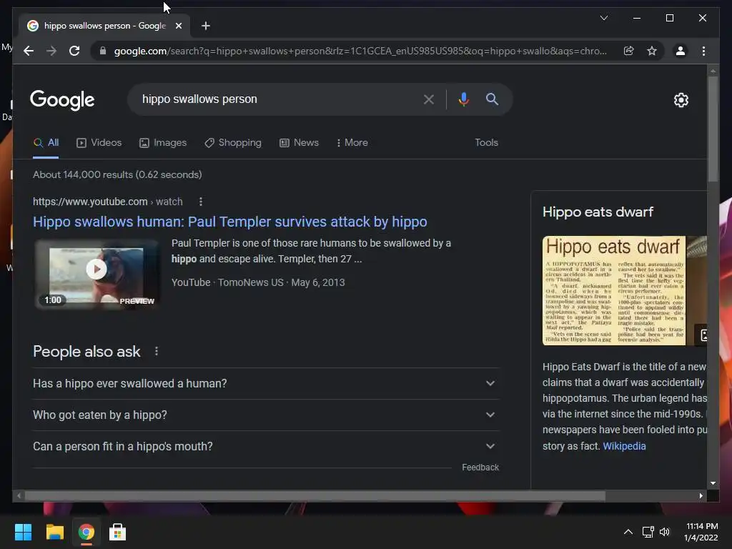Click the scroll up arrow at top
Viewport: 732px width, 549px height.
[713, 71]
